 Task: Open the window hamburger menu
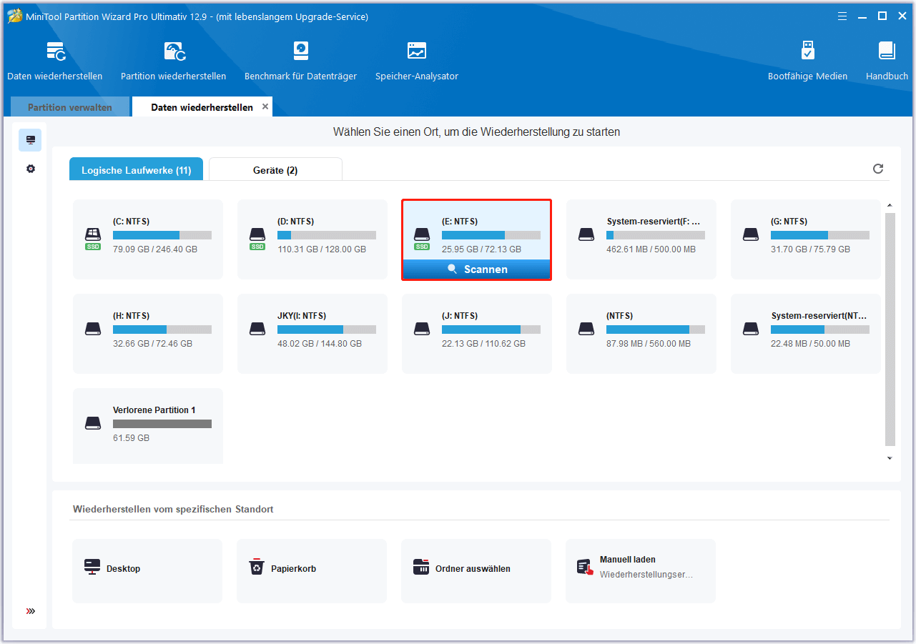(x=842, y=16)
